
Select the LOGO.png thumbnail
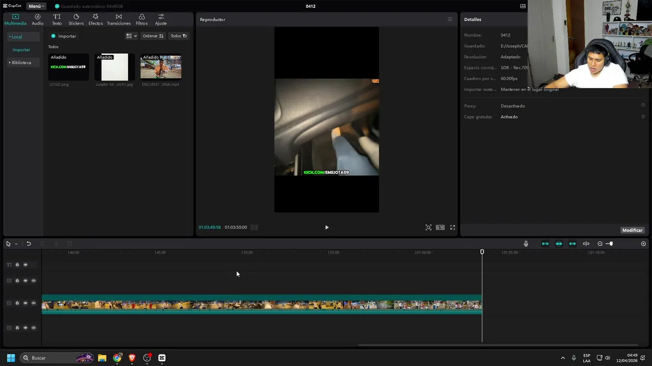pyautogui.click(x=68, y=67)
